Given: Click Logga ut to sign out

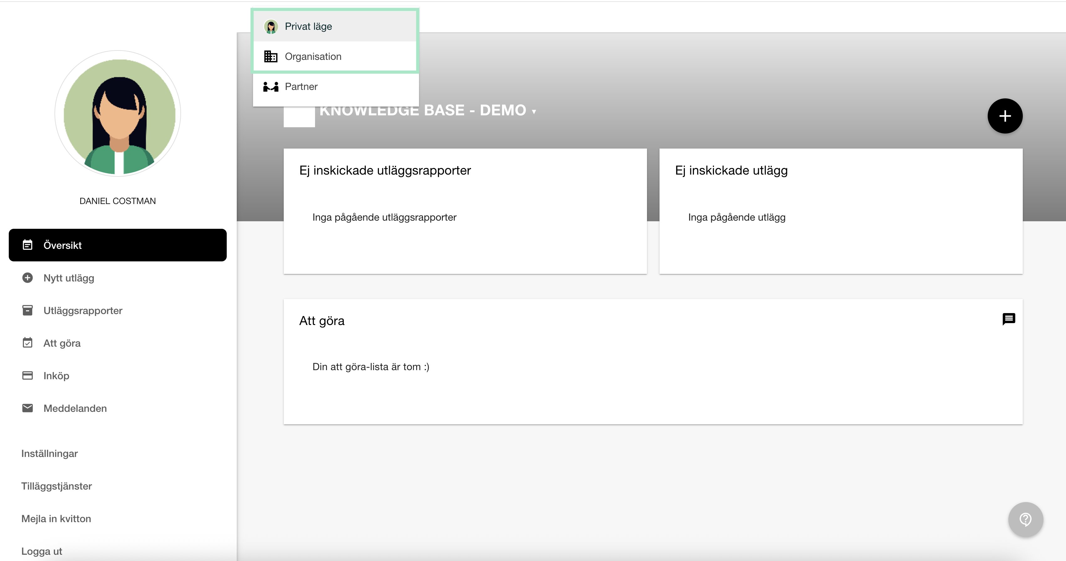Looking at the screenshot, I should pyautogui.click(x=42, y=552).
